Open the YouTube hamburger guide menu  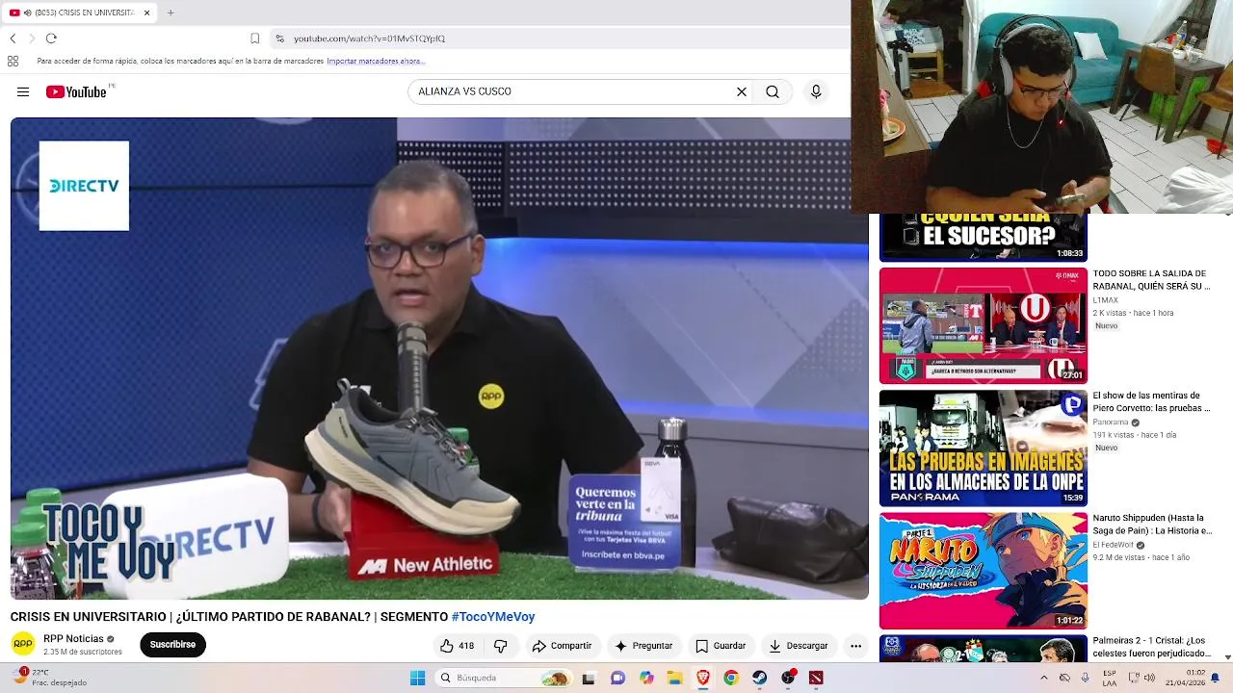click(x=23, y=92)
